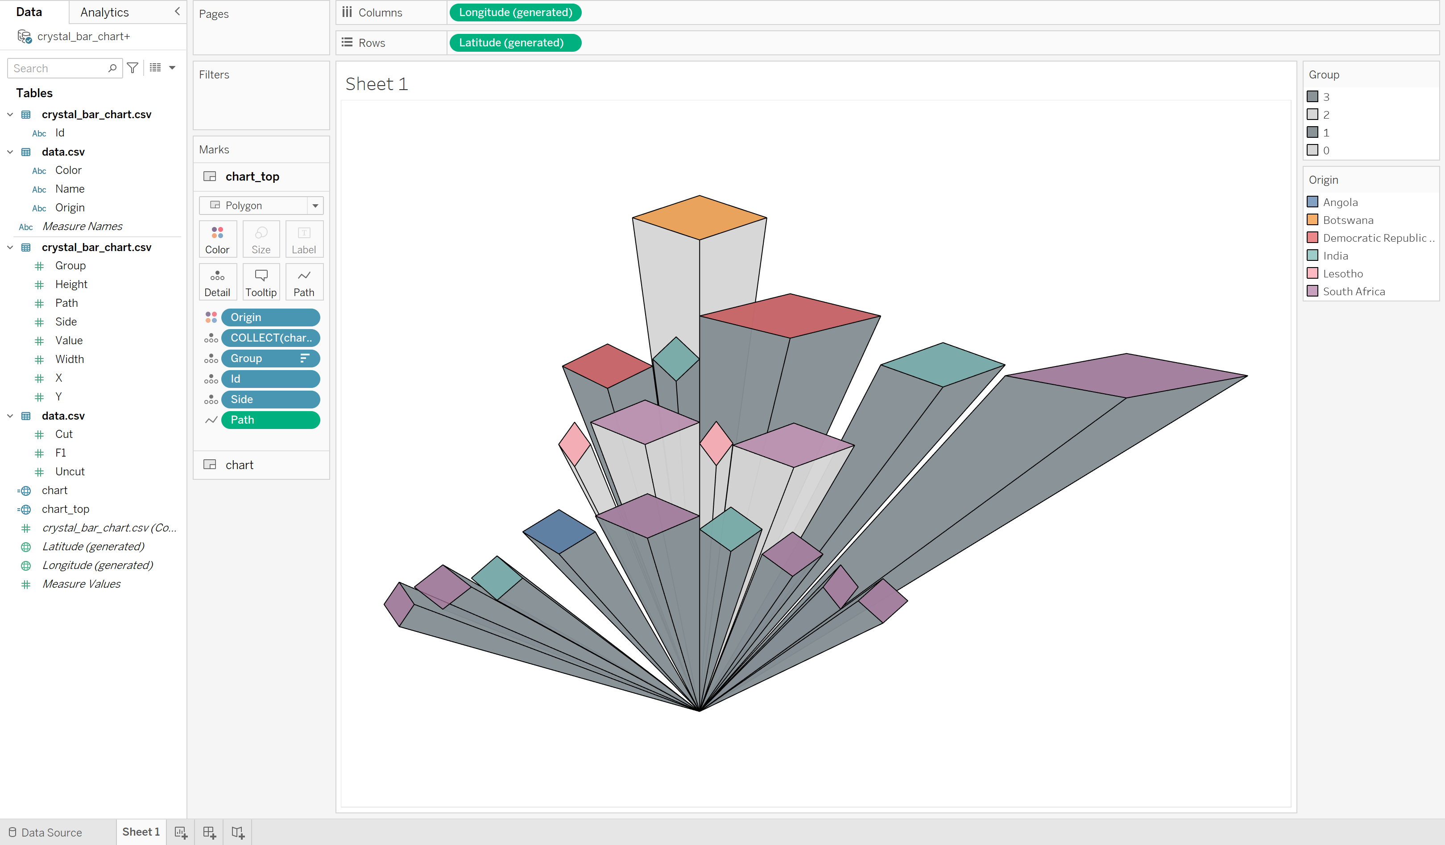1445x845 pixels.
Task: Open the Tooltip marks card
Action: point(261,283)
